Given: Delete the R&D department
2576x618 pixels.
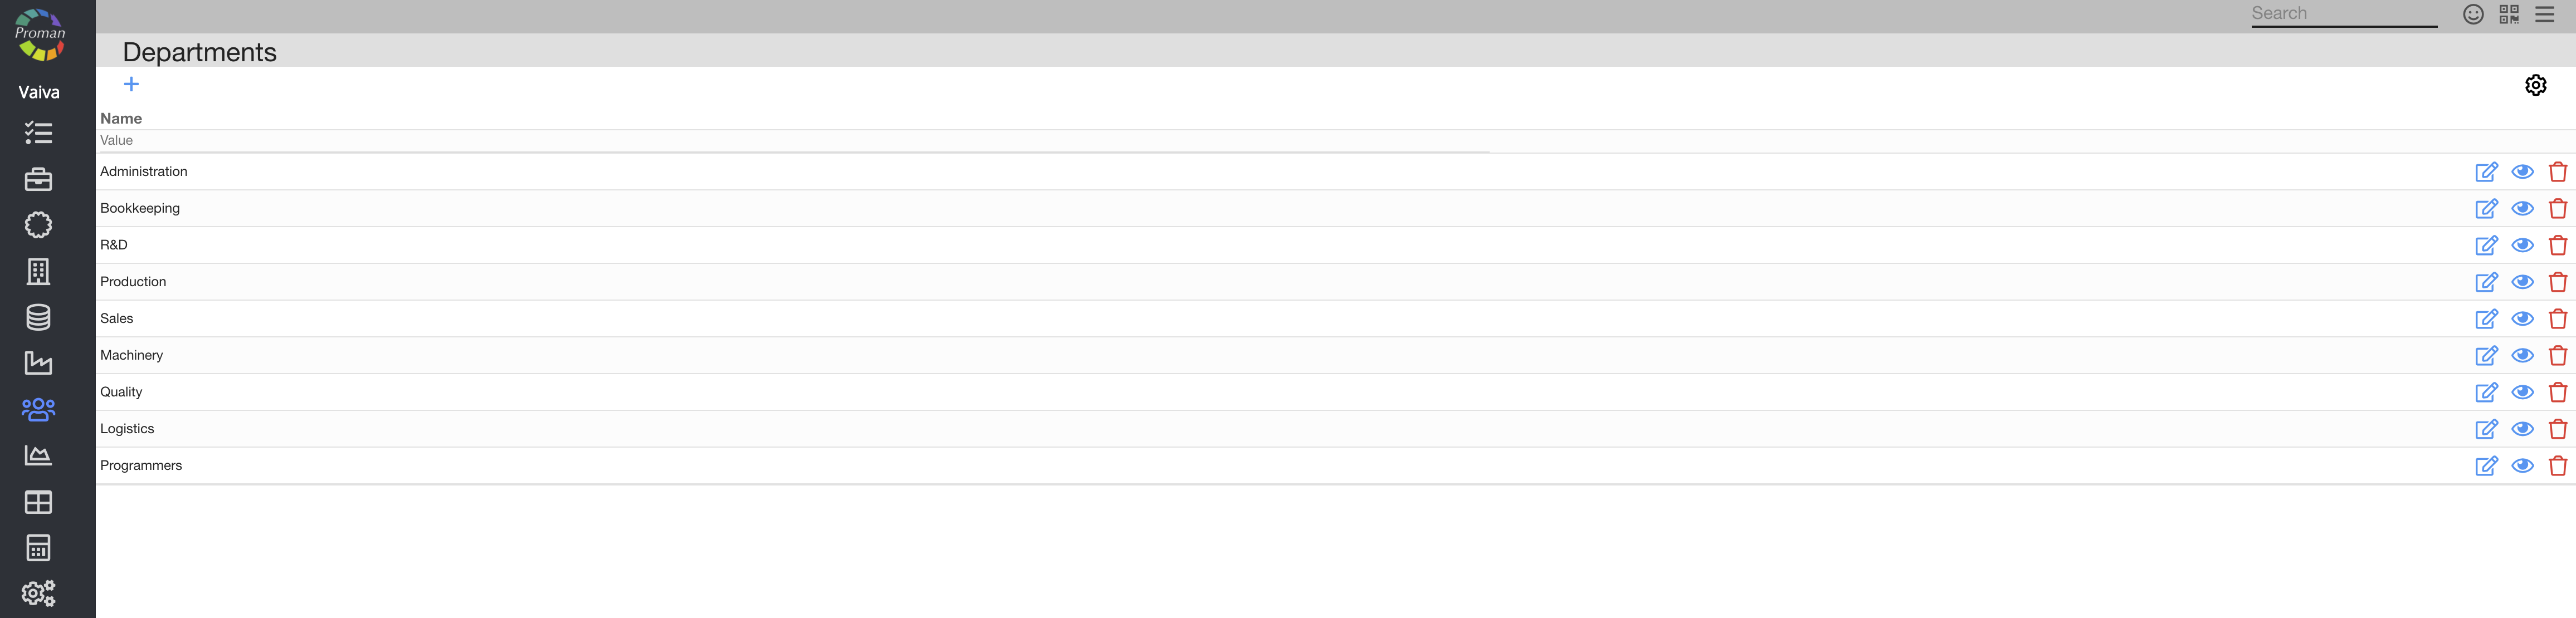Looking at the screenshot, I should (x=2558, y=245).
